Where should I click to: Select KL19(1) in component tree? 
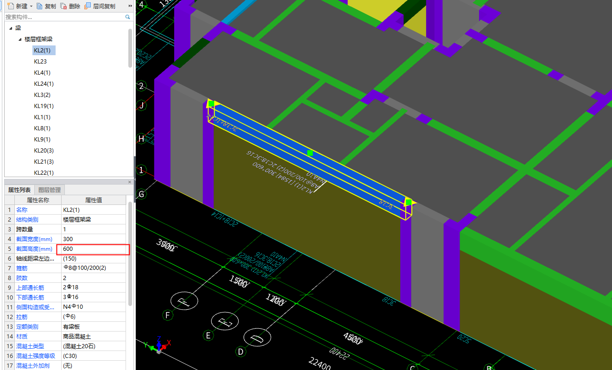coord(44,106)
